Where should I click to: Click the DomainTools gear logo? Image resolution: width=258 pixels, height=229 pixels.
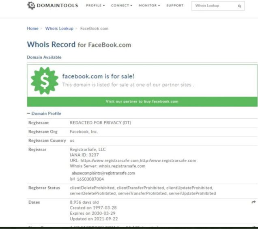click(31, 5)
